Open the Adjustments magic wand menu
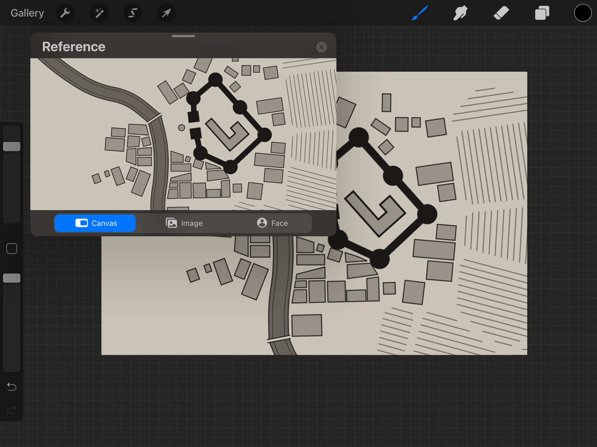Image resolution: width=597 pixels, height=447 pixels. click(x=99, y=13)
